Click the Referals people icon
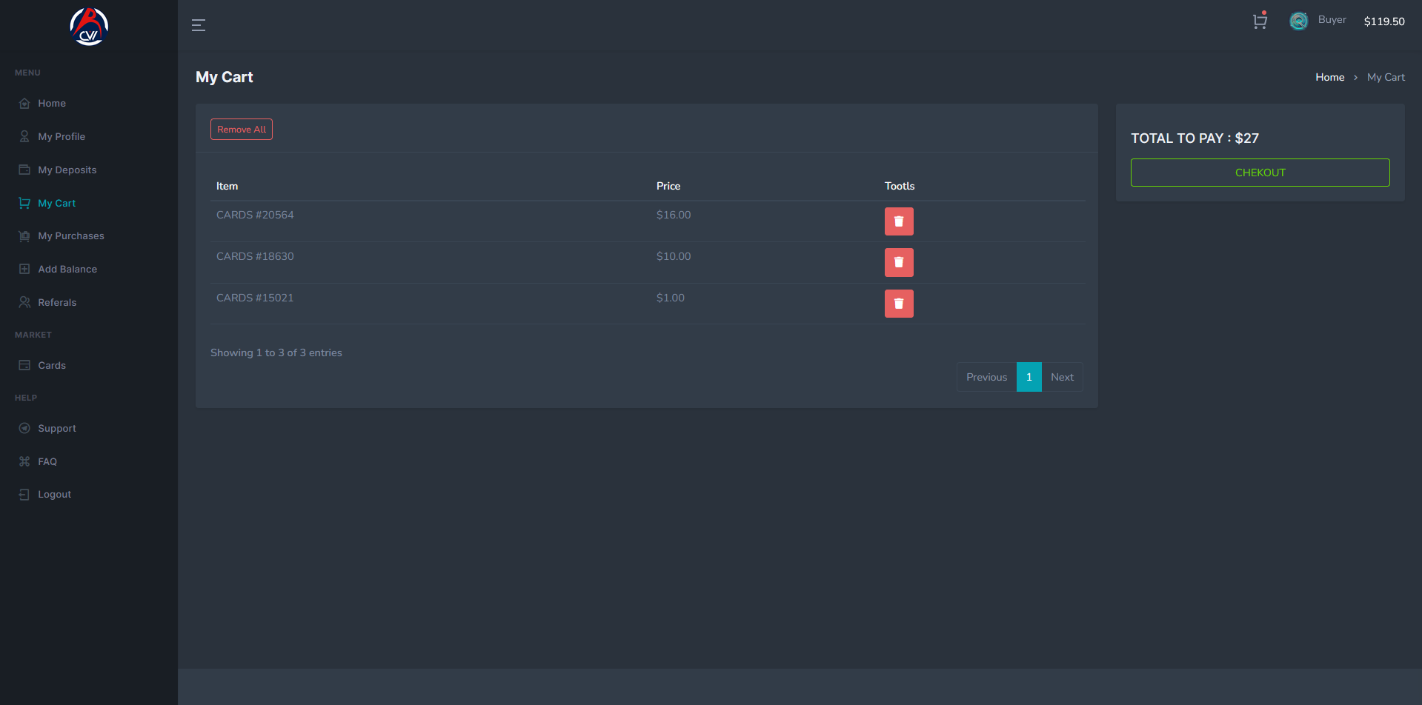The width and height of the screenshot is (1422, 705). click(x=24, y=302)
